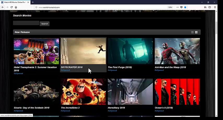Click the Incredibles 2 poster thumbnail

point(83,92)
